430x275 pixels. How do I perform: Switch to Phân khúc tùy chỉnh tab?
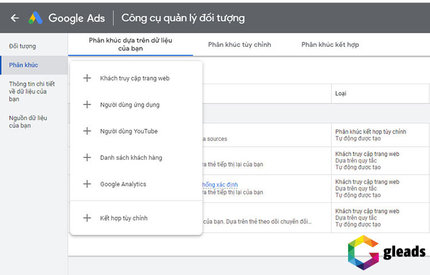pyautogui.click(x=240, y=45)
